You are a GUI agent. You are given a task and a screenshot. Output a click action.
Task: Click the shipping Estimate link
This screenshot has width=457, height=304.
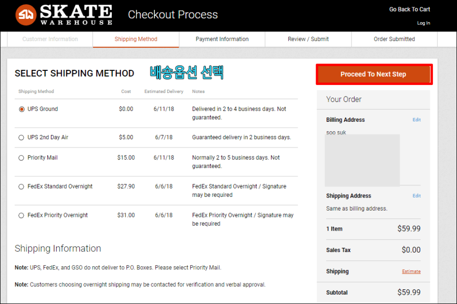click(x=411, y=271)
